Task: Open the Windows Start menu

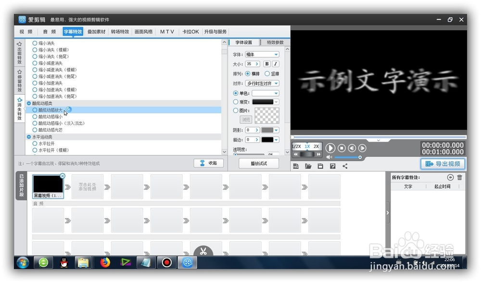Action: tap(23, 263)
